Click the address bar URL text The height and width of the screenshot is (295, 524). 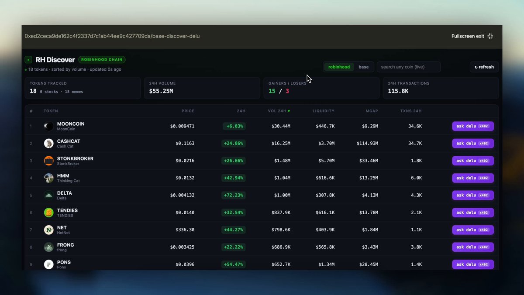point(112,36)
